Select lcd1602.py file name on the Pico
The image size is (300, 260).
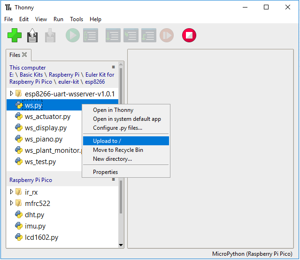[41, 237]
